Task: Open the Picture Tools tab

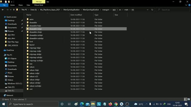Action: [38, 5]
